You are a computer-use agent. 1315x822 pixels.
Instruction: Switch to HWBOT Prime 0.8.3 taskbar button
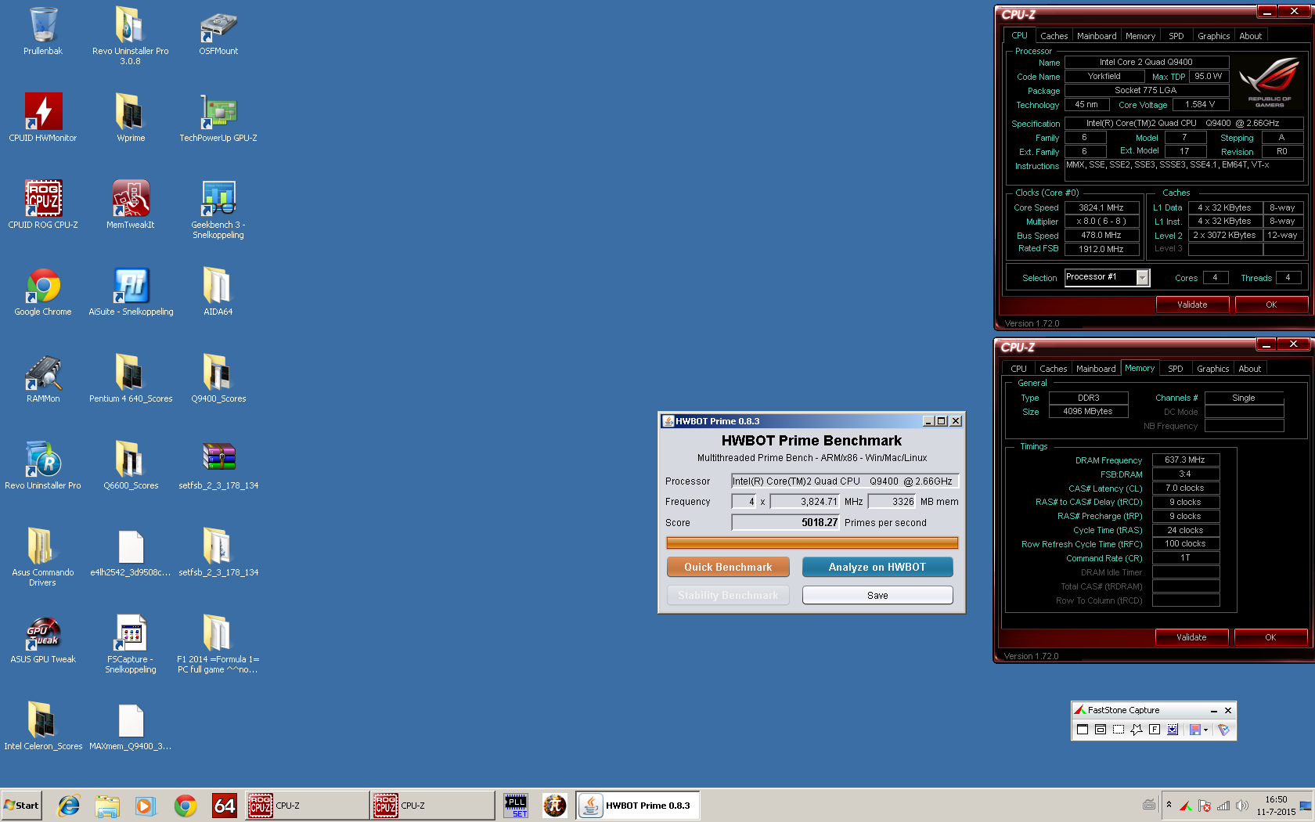638,805
